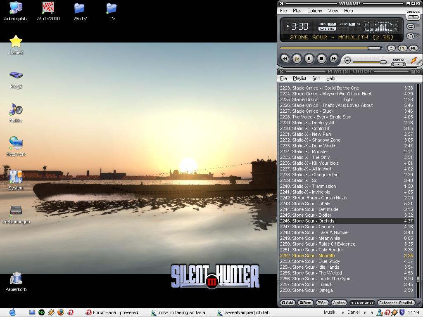
Task: Open the Playlist menu in Playlist Editor
Action: tap(299, 78)
